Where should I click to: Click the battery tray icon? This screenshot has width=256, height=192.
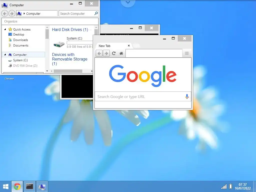(230, 186)
